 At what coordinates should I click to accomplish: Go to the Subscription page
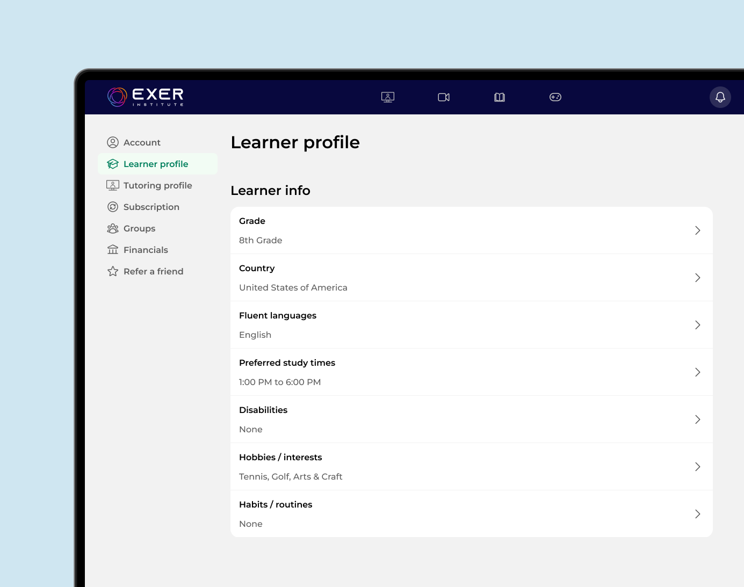coord(151,207)
